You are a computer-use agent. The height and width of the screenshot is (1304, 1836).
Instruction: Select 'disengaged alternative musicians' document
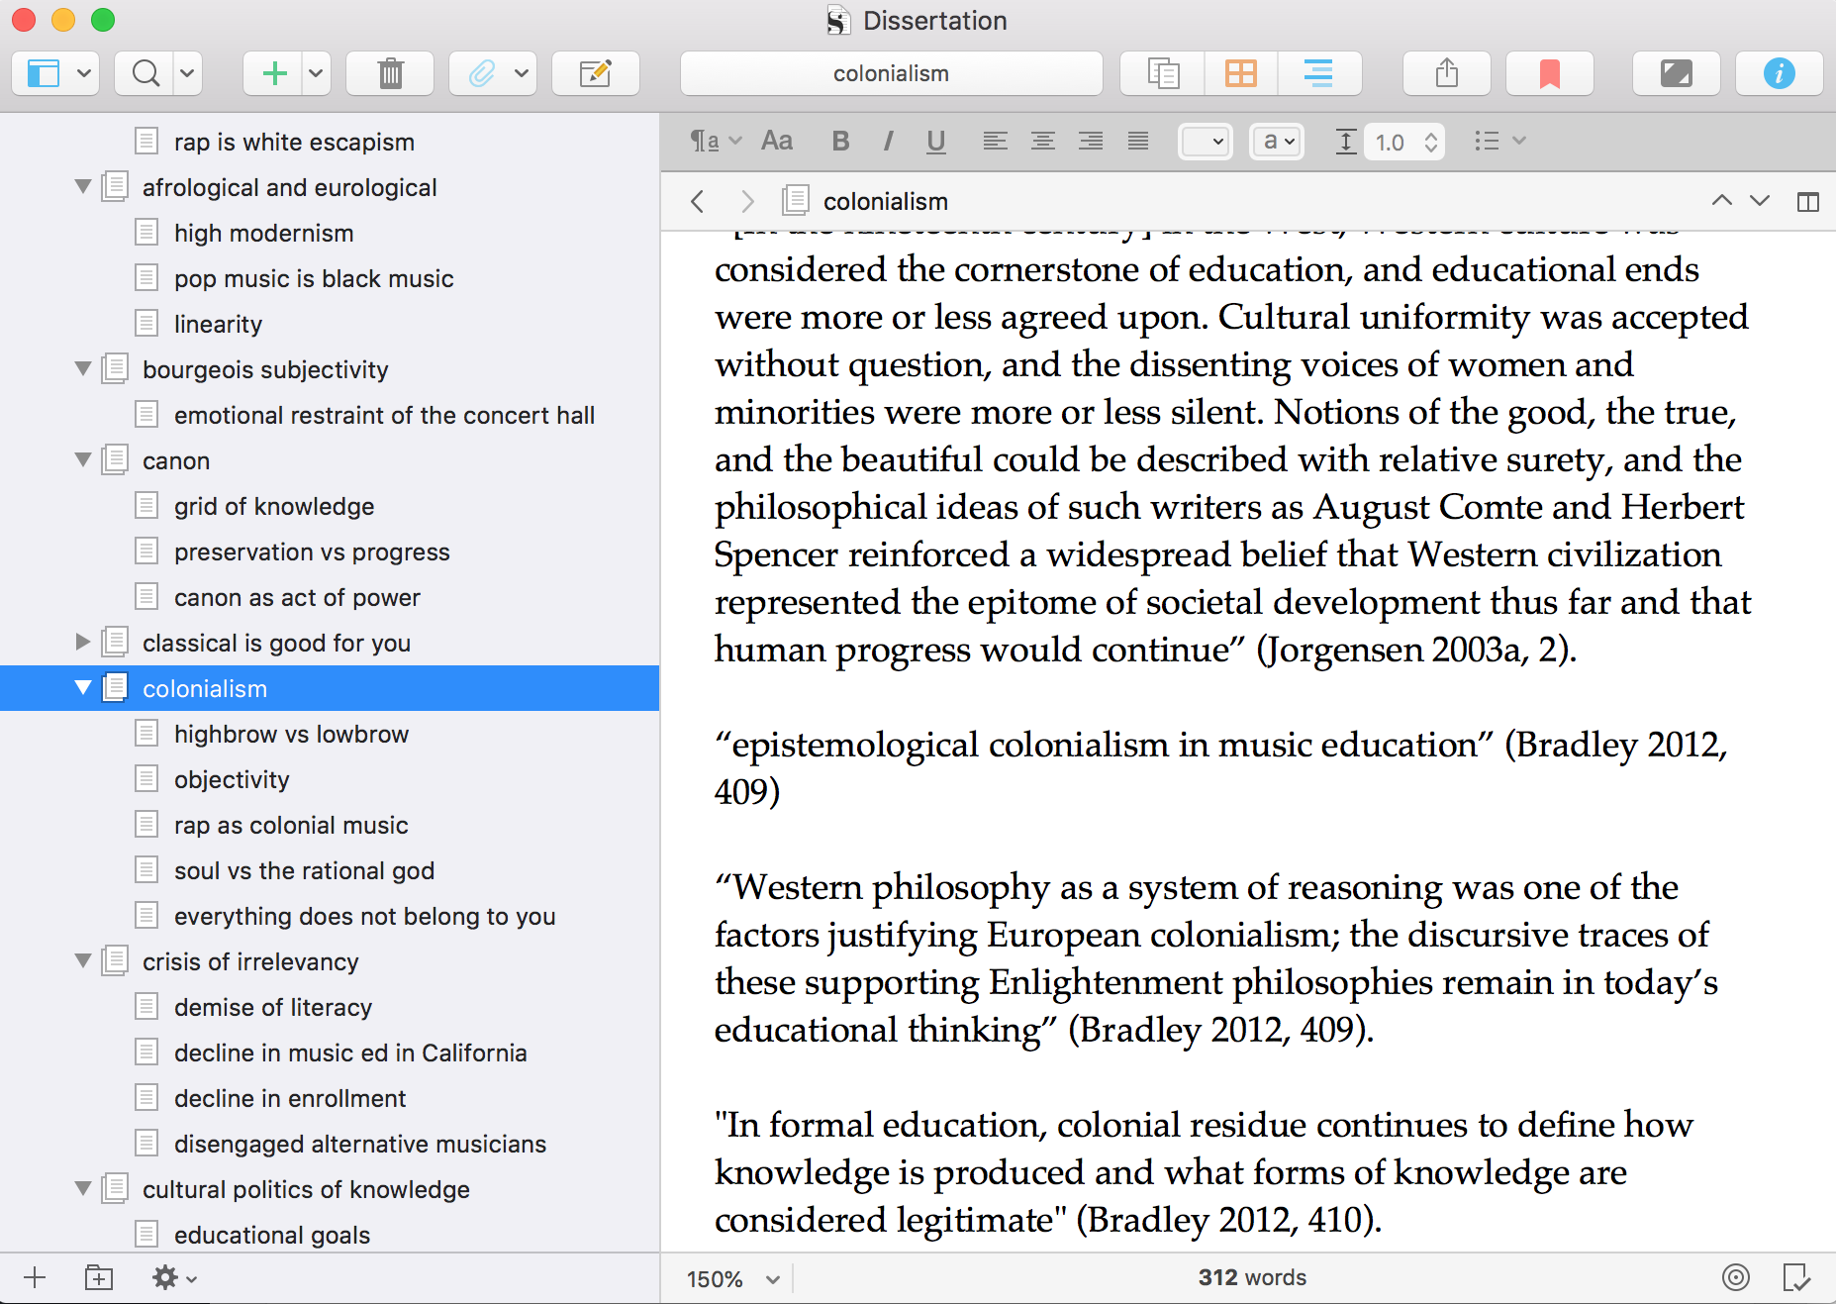point(330,1144)
